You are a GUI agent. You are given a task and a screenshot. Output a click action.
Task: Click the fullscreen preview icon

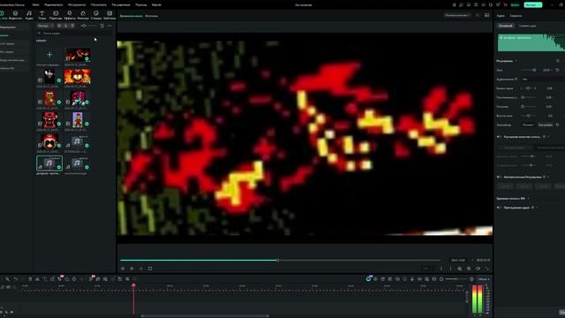(x=487, y=269)
